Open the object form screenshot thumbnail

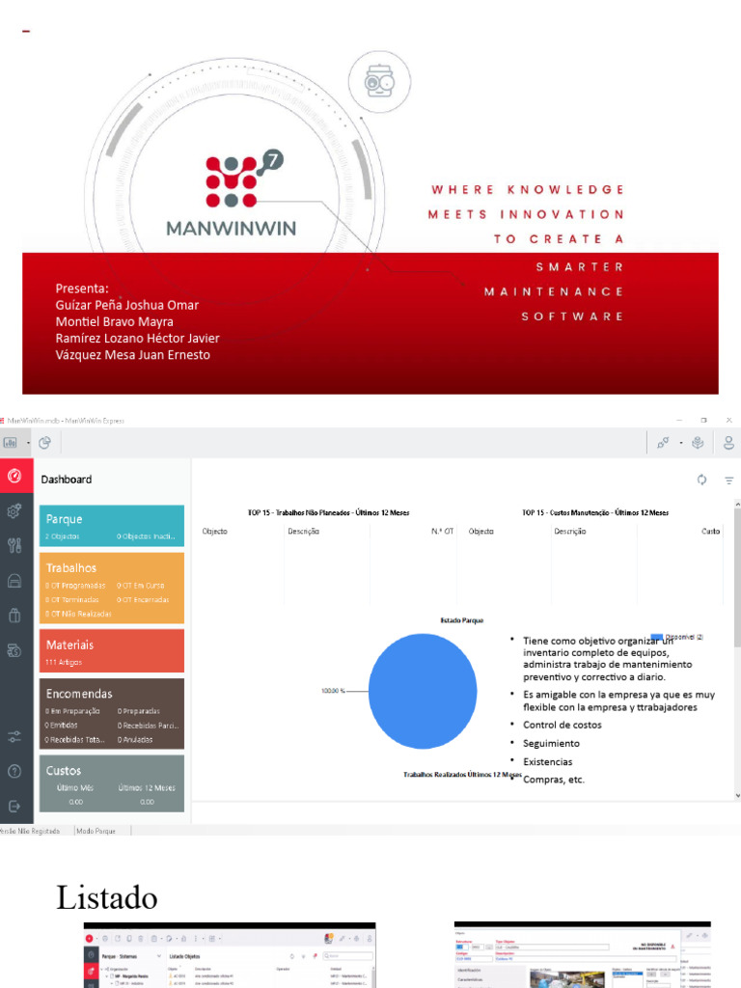582,954
